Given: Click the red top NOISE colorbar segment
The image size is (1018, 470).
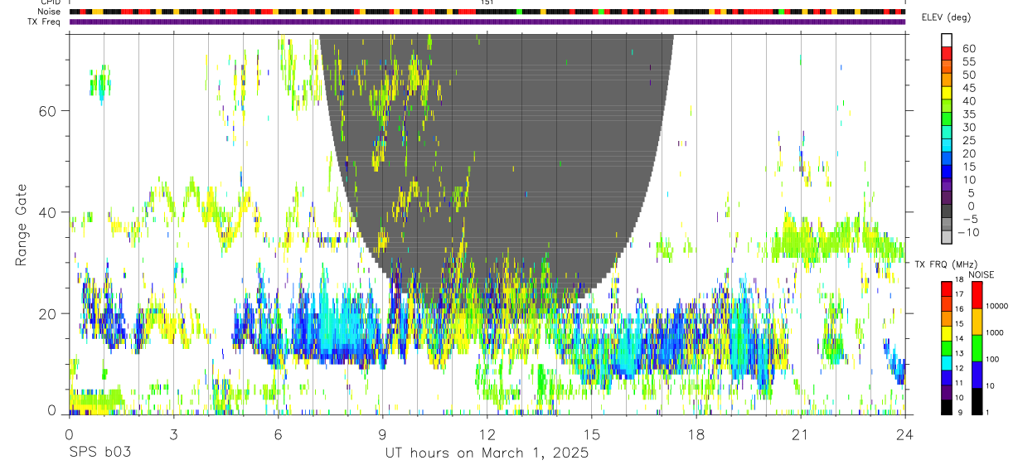Looking at the screenshot, I should pos(977,295).
